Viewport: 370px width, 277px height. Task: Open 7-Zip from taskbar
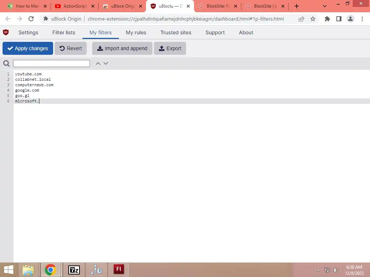[x=74, y=270]
